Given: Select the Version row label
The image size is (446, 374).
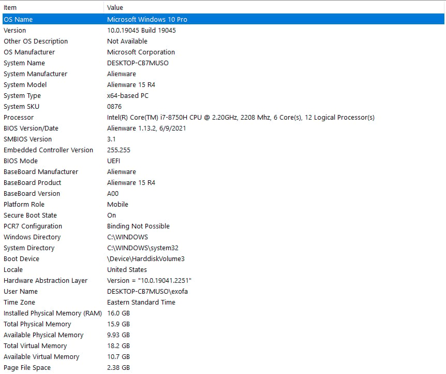Looking at the screenshot, I should pos(15,30).
